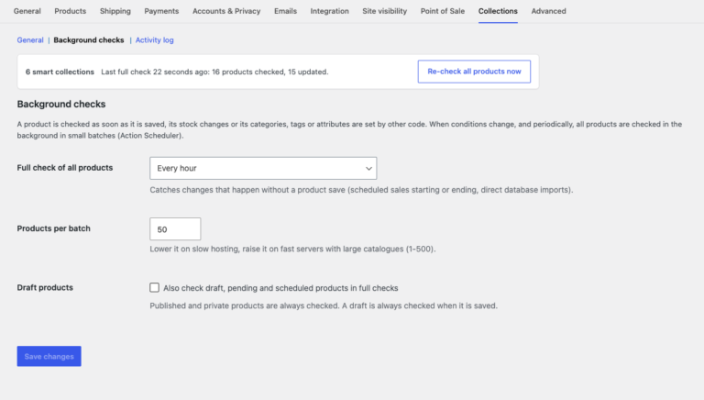Click the Products per batch field

[175, 229]
